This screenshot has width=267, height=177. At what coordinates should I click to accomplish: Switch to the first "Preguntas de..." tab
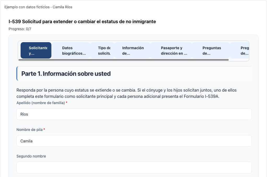tap(211, 50)
